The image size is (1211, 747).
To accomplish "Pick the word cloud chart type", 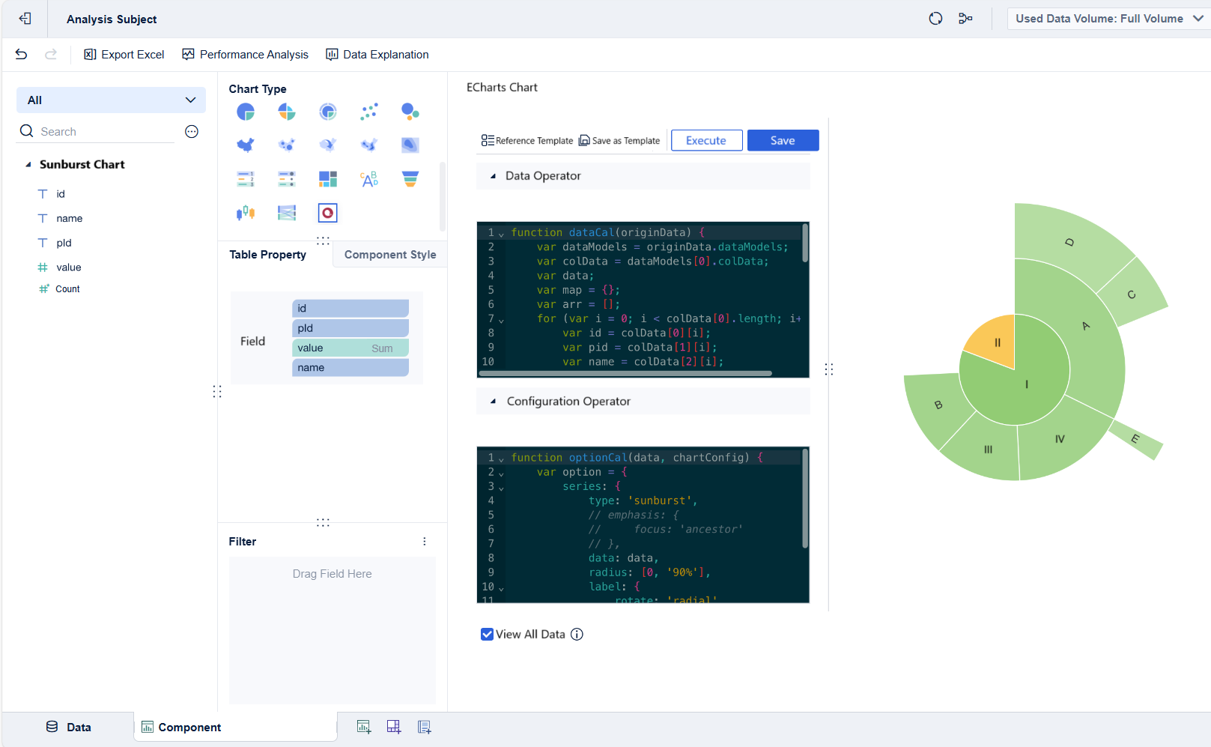I will click(369, 179).
